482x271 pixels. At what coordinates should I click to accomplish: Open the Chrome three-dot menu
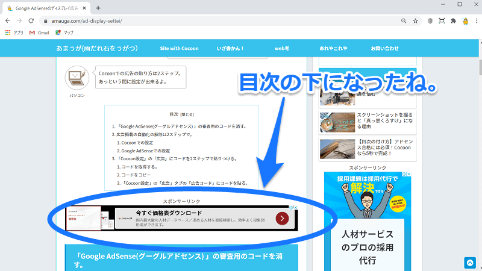tap(475, 20)
